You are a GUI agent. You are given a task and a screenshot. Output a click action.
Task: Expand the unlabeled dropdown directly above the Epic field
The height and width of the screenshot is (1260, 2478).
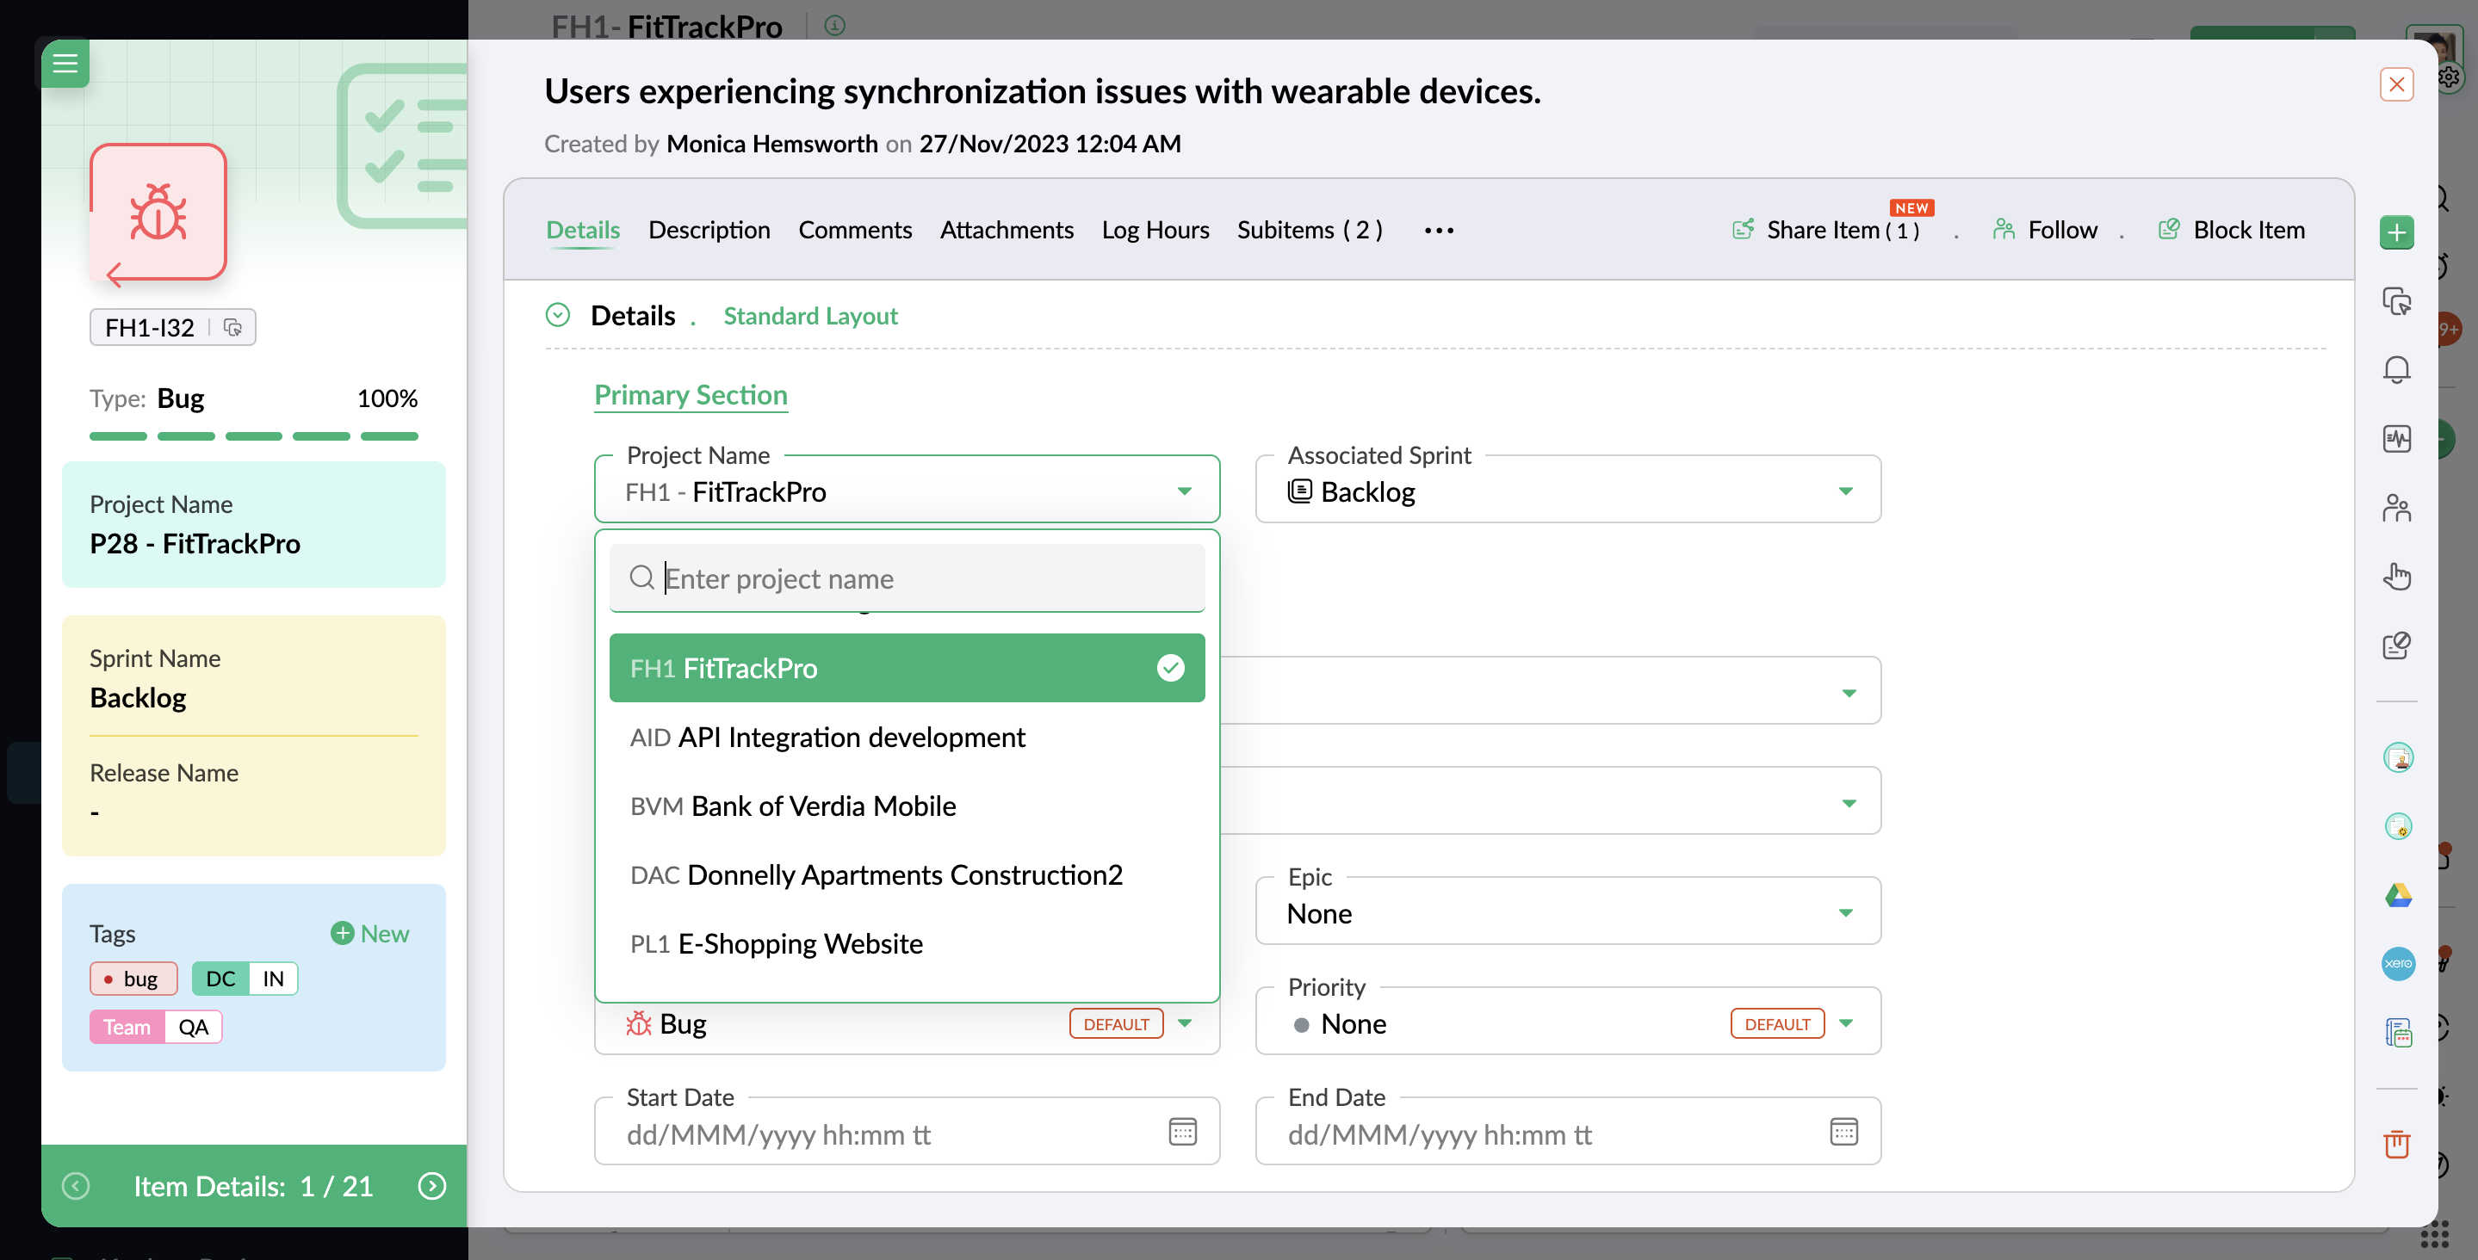click(x=1849, y=803)
